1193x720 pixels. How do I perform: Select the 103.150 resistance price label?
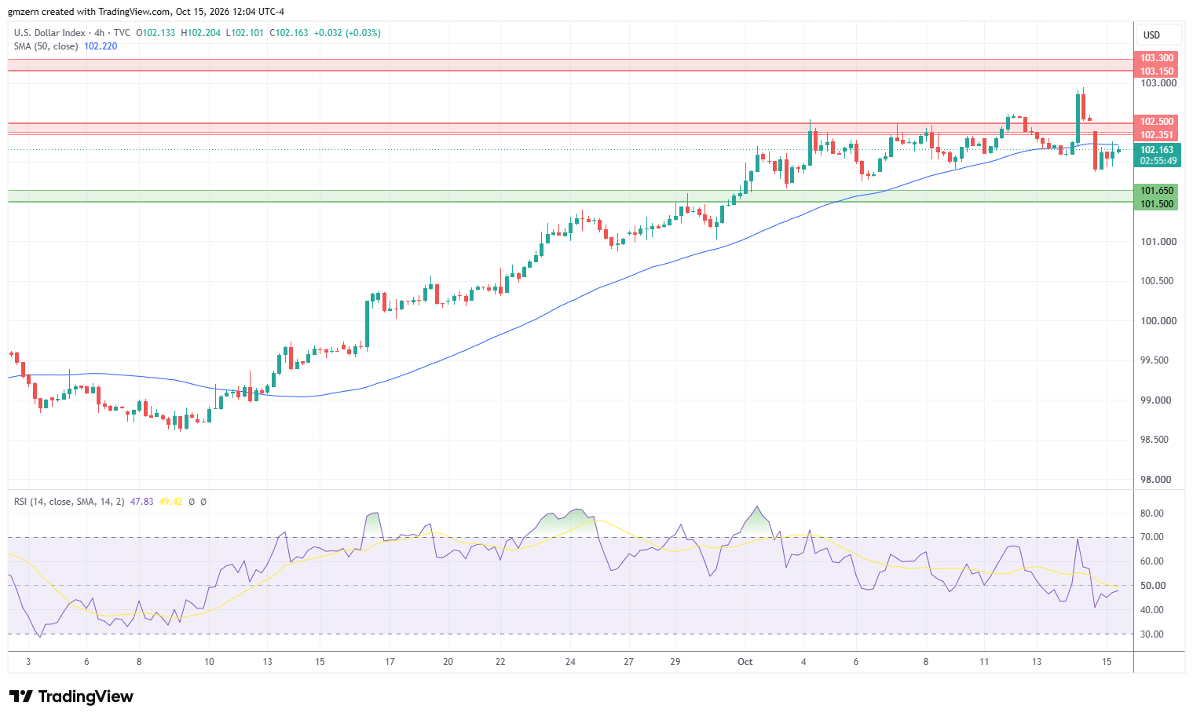[x=1157, y=71]
